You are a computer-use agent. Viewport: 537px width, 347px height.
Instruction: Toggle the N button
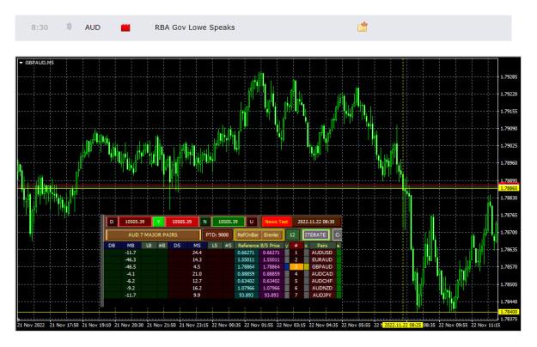[204, 222]
